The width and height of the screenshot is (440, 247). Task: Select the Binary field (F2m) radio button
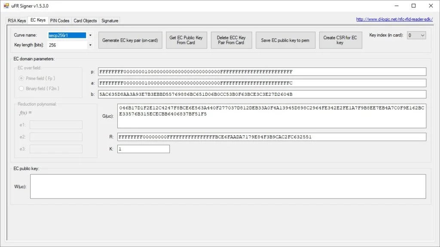coord(21,88)
